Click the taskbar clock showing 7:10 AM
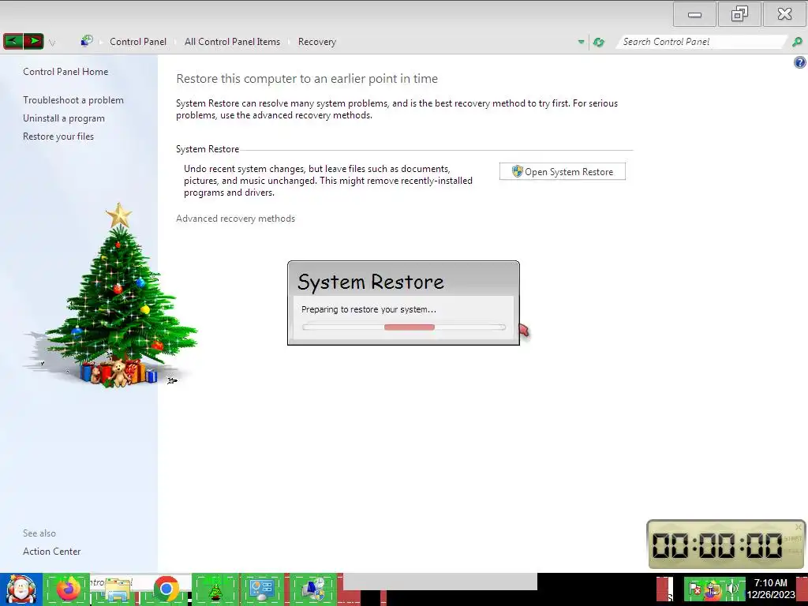This screenshot has height=606, width=808. (770, 589)
